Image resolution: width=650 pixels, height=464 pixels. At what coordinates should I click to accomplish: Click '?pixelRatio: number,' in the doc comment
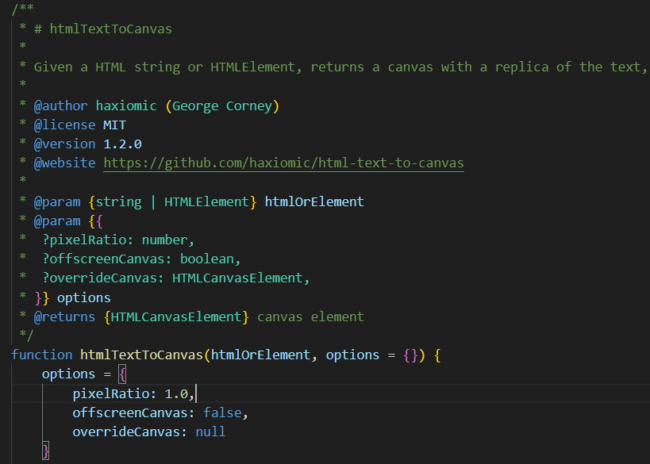118,240
